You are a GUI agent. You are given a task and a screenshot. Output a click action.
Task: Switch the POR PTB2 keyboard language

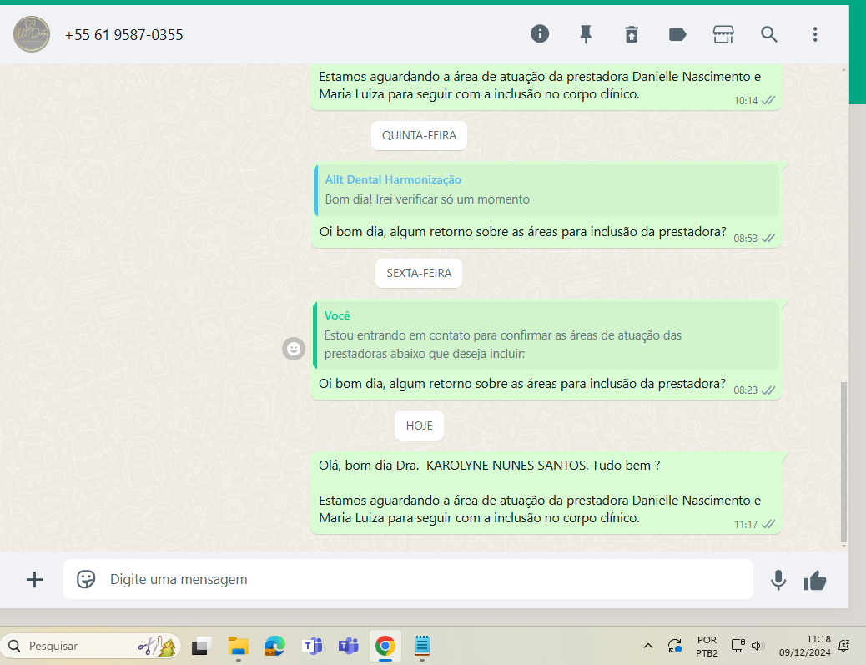(707, 646)
